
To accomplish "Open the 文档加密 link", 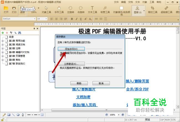I will tap(83, 97).
